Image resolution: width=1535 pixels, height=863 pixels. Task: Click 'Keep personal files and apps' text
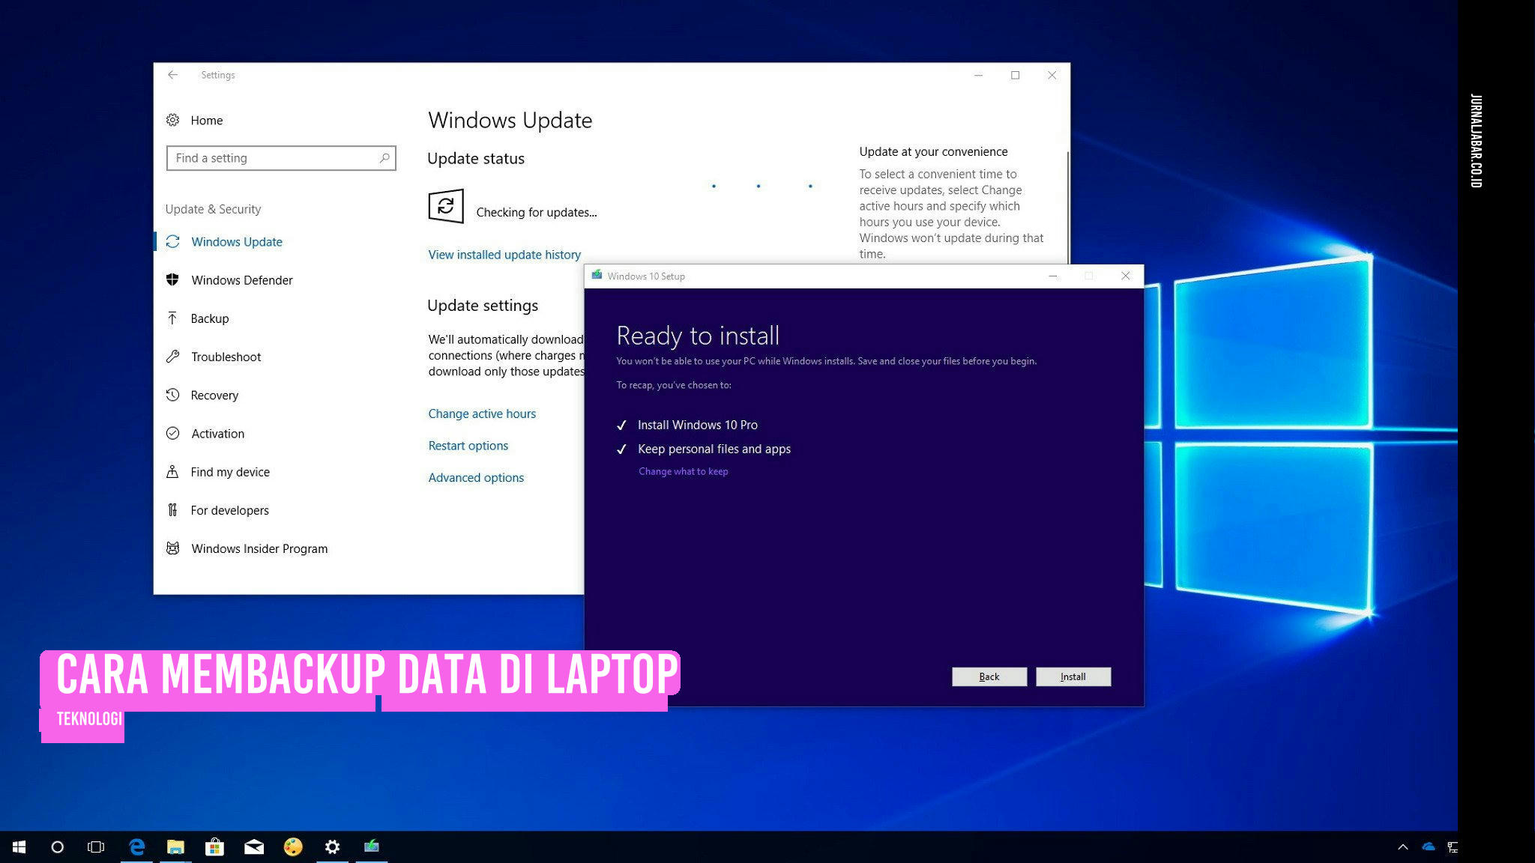tap(714, 449)
